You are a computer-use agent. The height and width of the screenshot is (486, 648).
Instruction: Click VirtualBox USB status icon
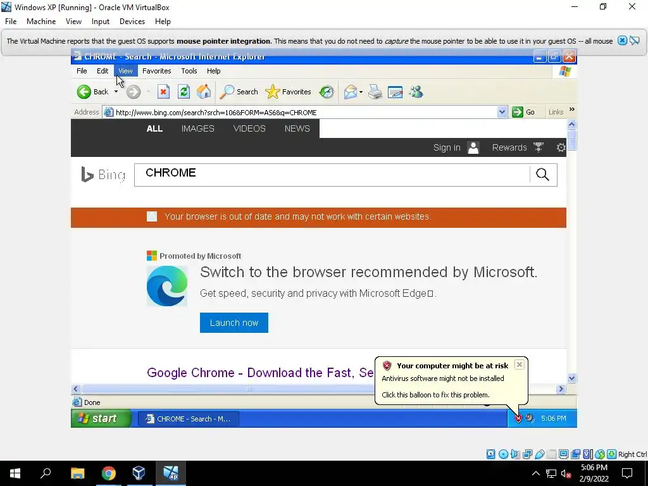[539, 454]
